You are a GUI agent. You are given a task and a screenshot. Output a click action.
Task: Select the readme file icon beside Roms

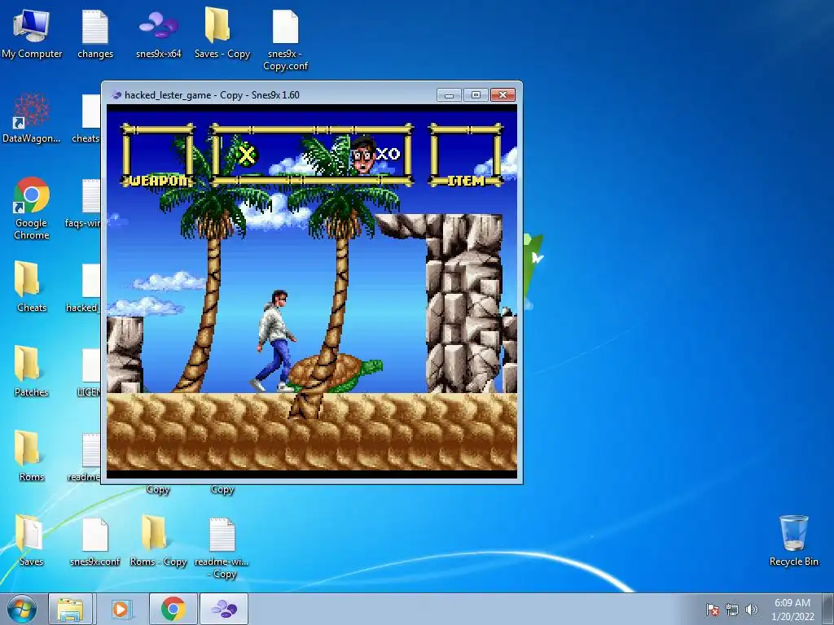tap(85, 456)
